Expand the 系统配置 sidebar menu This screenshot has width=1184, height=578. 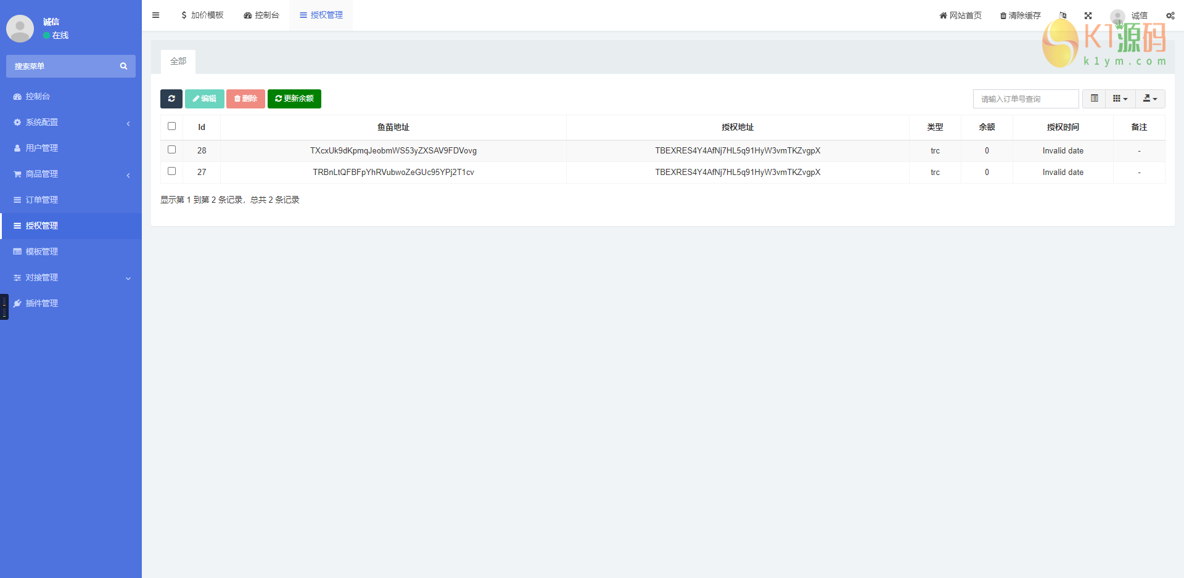(71, 122)
